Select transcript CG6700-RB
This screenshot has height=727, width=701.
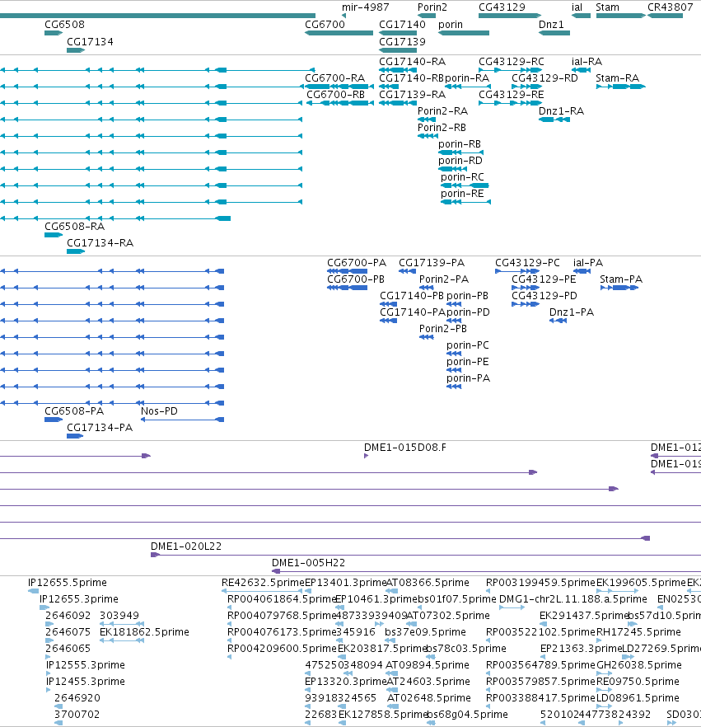coord(335,95)
